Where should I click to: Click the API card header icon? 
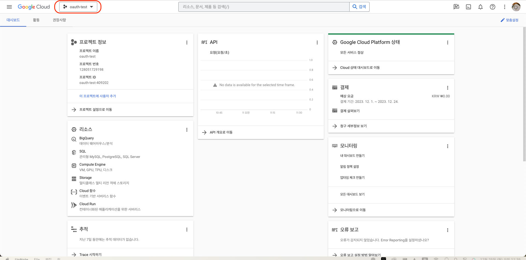(204, 42)
